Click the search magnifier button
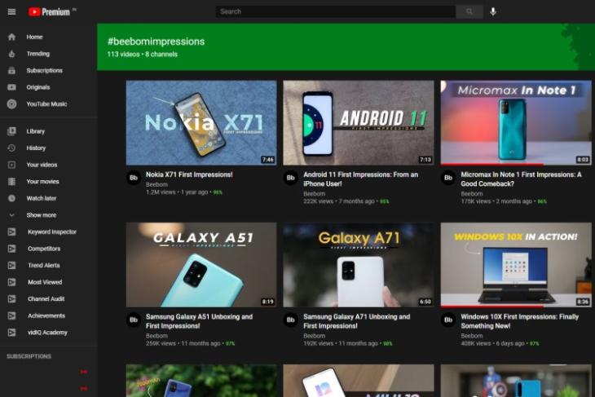This screenshot has width=595, height=397. 469,11
